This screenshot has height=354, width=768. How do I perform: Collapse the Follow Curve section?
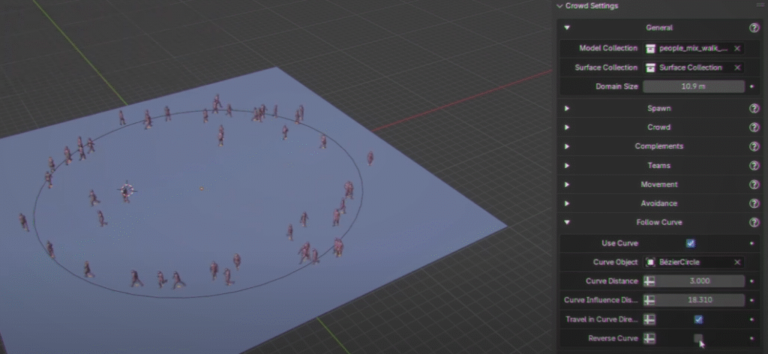point(567,223)
